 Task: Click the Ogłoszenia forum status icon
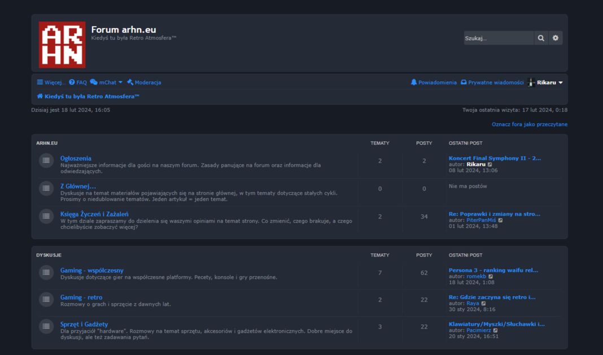pyautogui.click(x=46, y=161)
